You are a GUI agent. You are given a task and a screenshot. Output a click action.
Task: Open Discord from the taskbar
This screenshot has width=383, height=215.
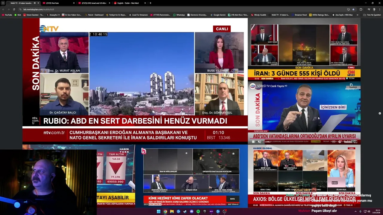click(191, 211)
